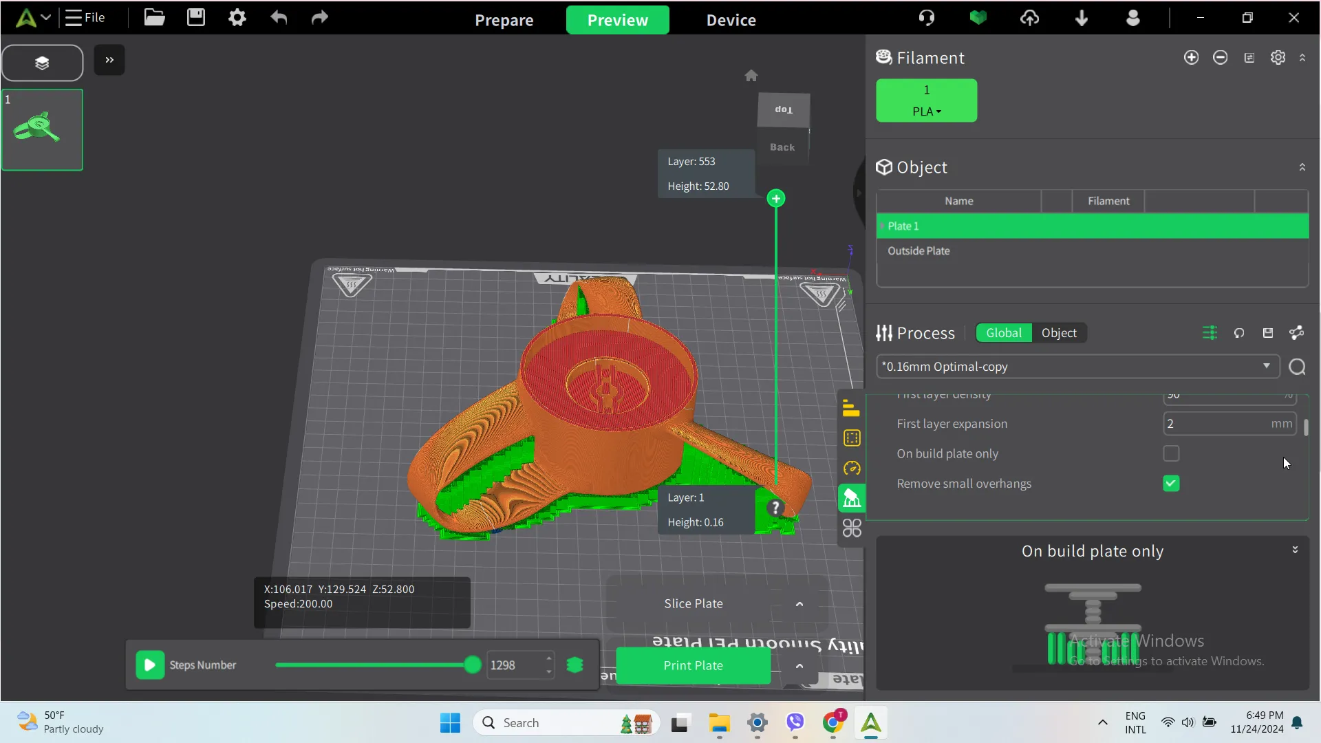The height and width of the screenshot is (743, 1321).
Task: Click the Steps Number slider handle
Action: [472, 665]
